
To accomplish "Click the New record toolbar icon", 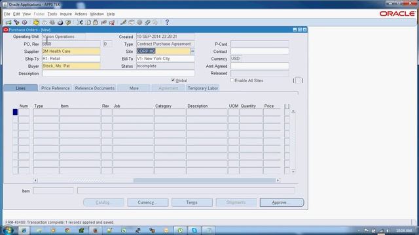I will [9, 22].
